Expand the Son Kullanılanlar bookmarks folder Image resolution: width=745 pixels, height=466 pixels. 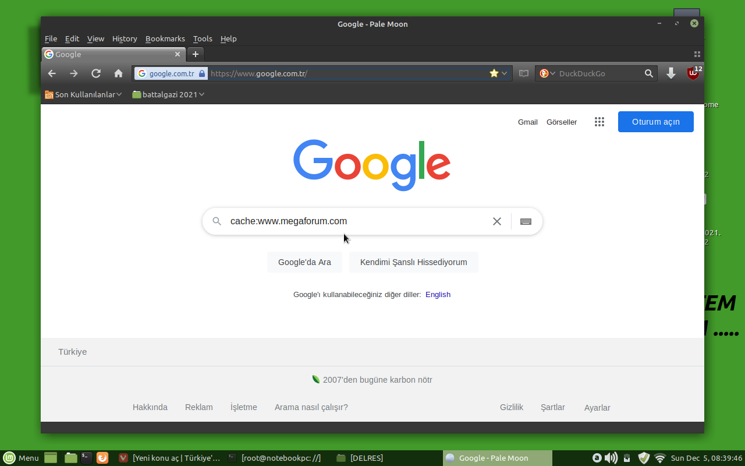[83, 94]
